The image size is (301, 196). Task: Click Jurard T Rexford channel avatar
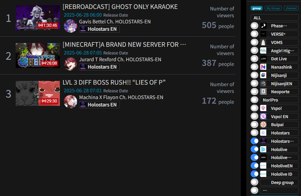coord(70,64)
